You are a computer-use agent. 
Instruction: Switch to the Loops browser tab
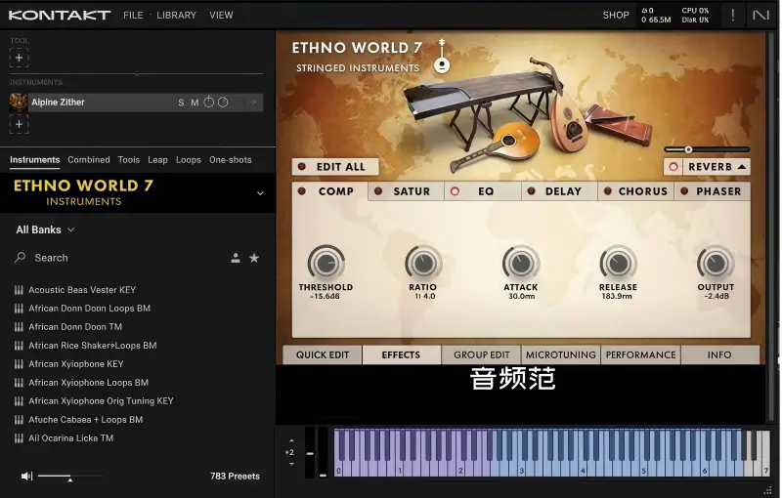point(188,160)
